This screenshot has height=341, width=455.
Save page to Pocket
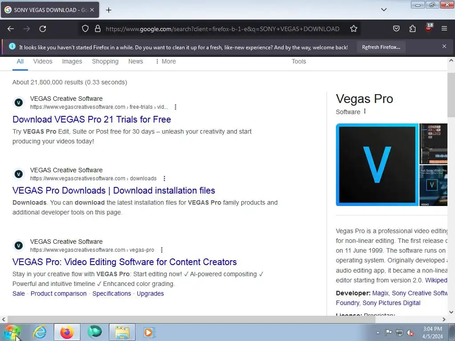(x=396, y=29)
